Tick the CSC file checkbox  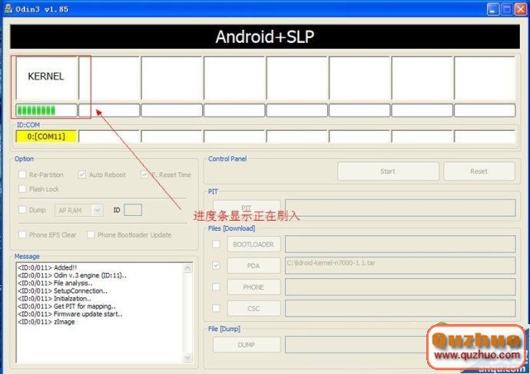click(216, 308)
